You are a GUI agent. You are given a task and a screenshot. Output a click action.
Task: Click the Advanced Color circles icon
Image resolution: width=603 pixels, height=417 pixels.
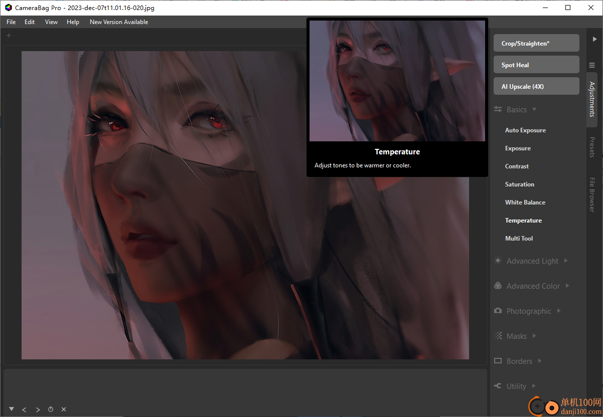point(498,286)
